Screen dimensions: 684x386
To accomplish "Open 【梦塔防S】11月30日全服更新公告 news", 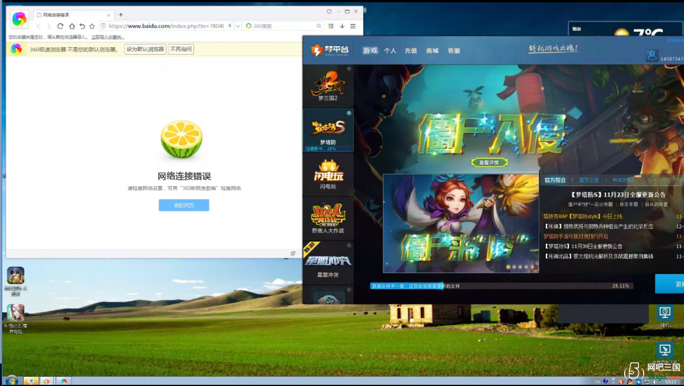I will [583, 246].
